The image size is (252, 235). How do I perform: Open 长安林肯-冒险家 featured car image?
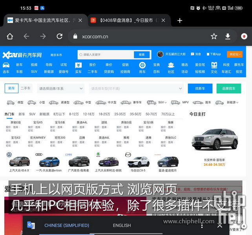point(215,139)
